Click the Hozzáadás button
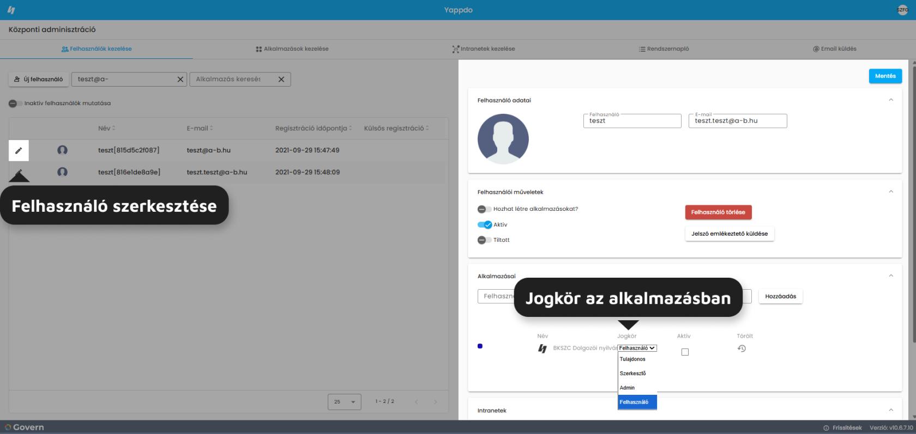The image size is (916, 434). (780, 297)
